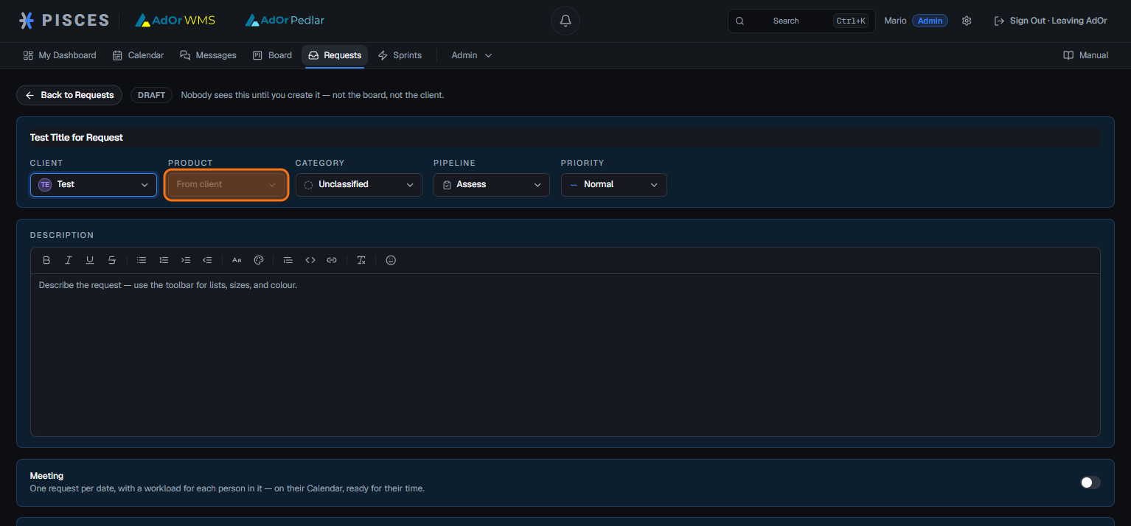1131x526 pixels.
Task: Apply italic formatting in description toolbar
Action: point(69,260)
